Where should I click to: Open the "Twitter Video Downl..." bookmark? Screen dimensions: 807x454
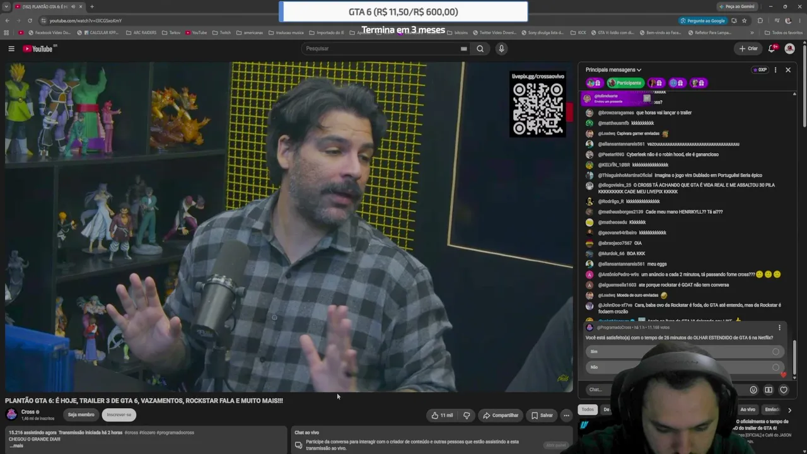click(494, 33)
